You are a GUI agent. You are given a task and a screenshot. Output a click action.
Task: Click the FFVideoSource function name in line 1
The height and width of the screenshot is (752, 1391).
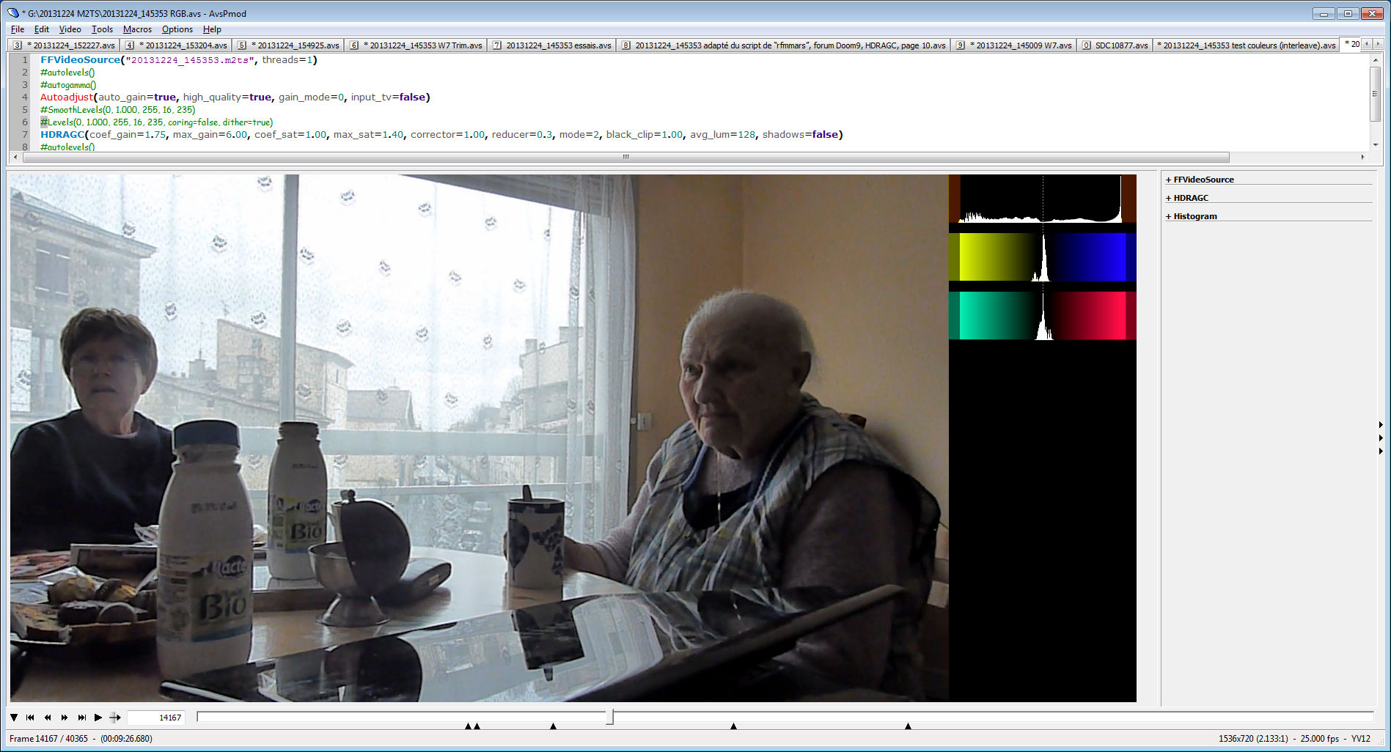click(80, 60)
